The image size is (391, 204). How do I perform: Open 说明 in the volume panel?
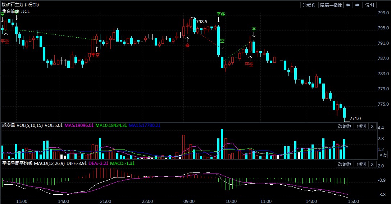tap(361, 126)
